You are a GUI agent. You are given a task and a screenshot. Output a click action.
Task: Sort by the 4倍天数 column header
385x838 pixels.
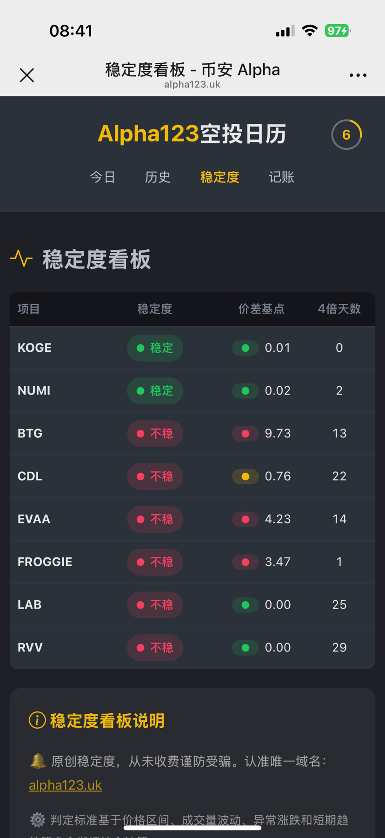(339, 309)
